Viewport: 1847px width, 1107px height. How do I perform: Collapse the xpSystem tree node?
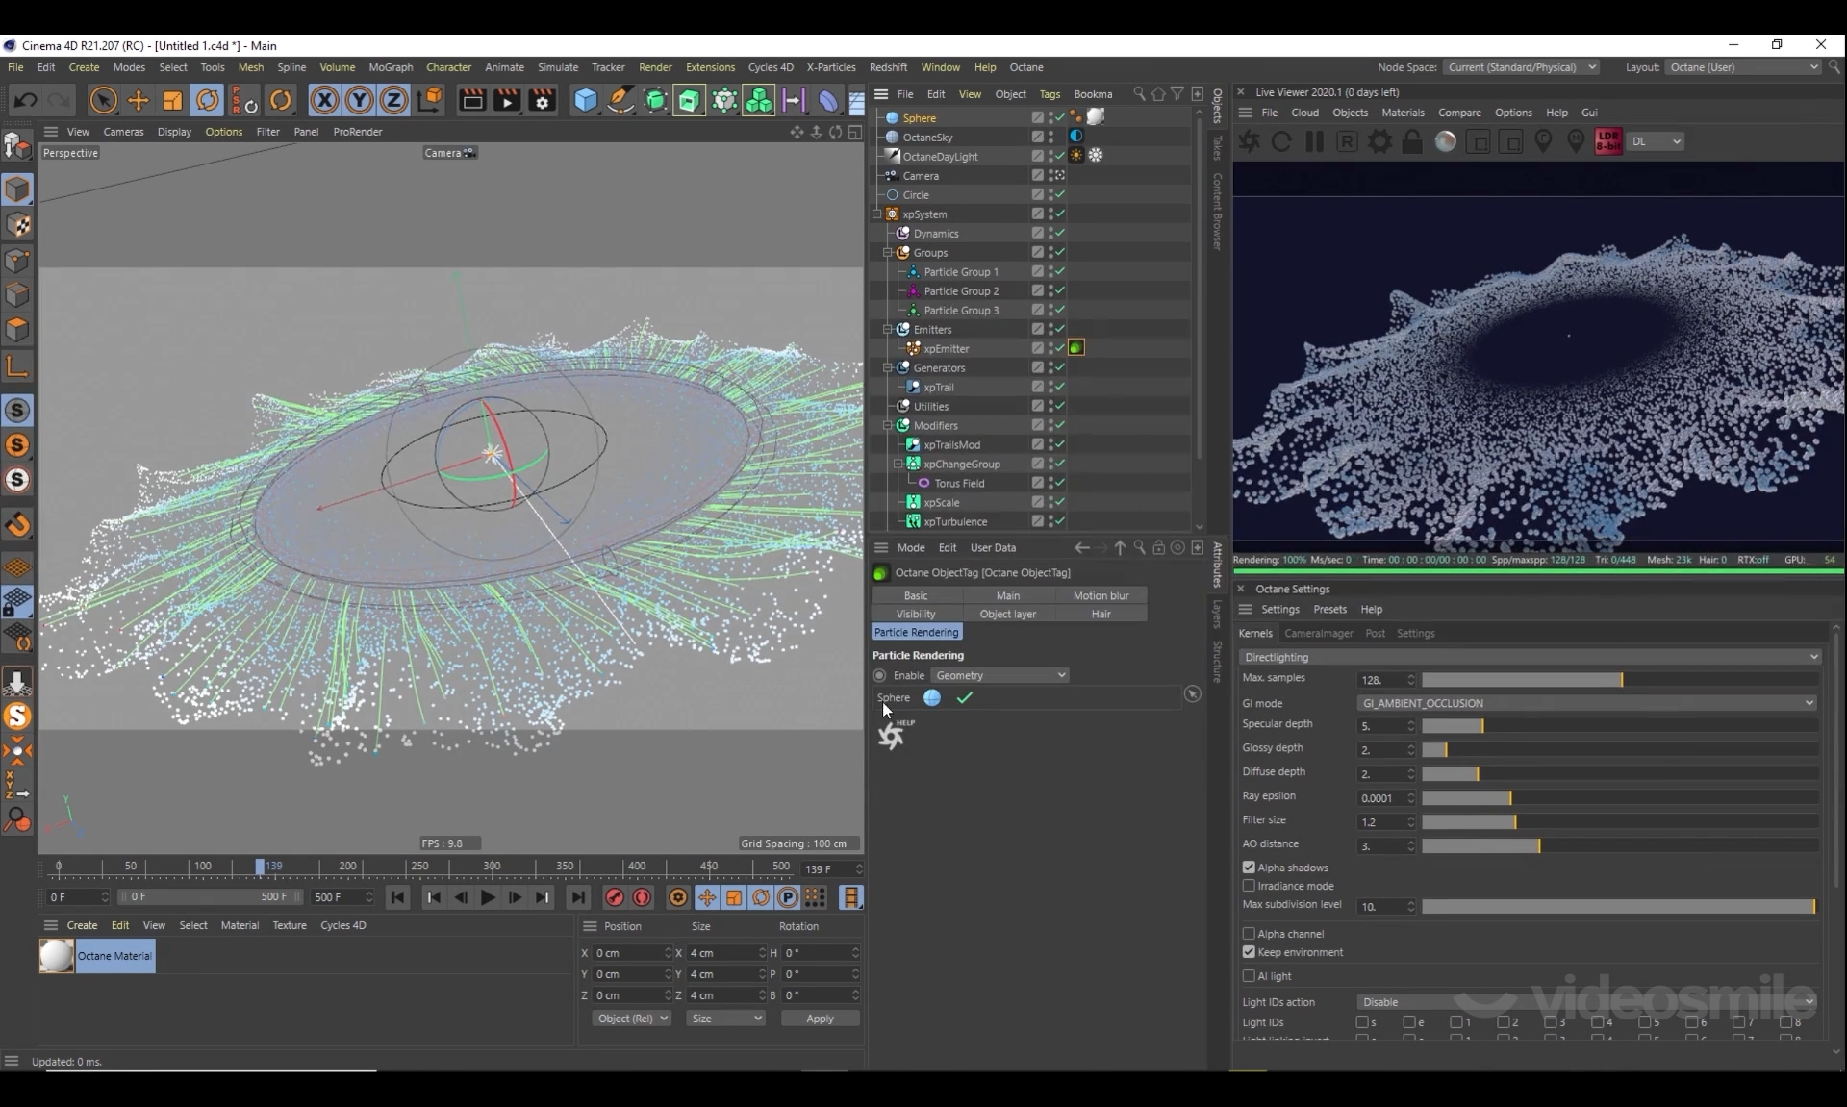[x=877, y=214]
